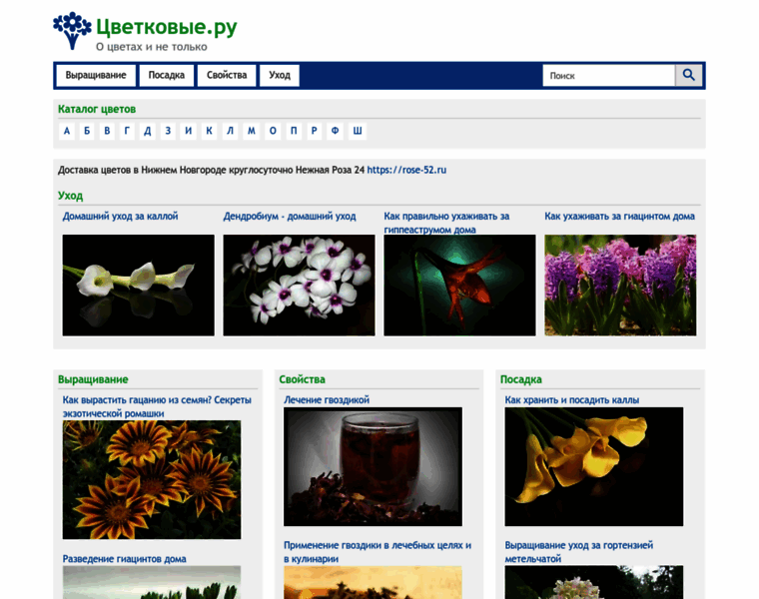This screenshot has height=599, width=759.
Task: Choose letter О in the catalog
Action: tap(273, 131)
